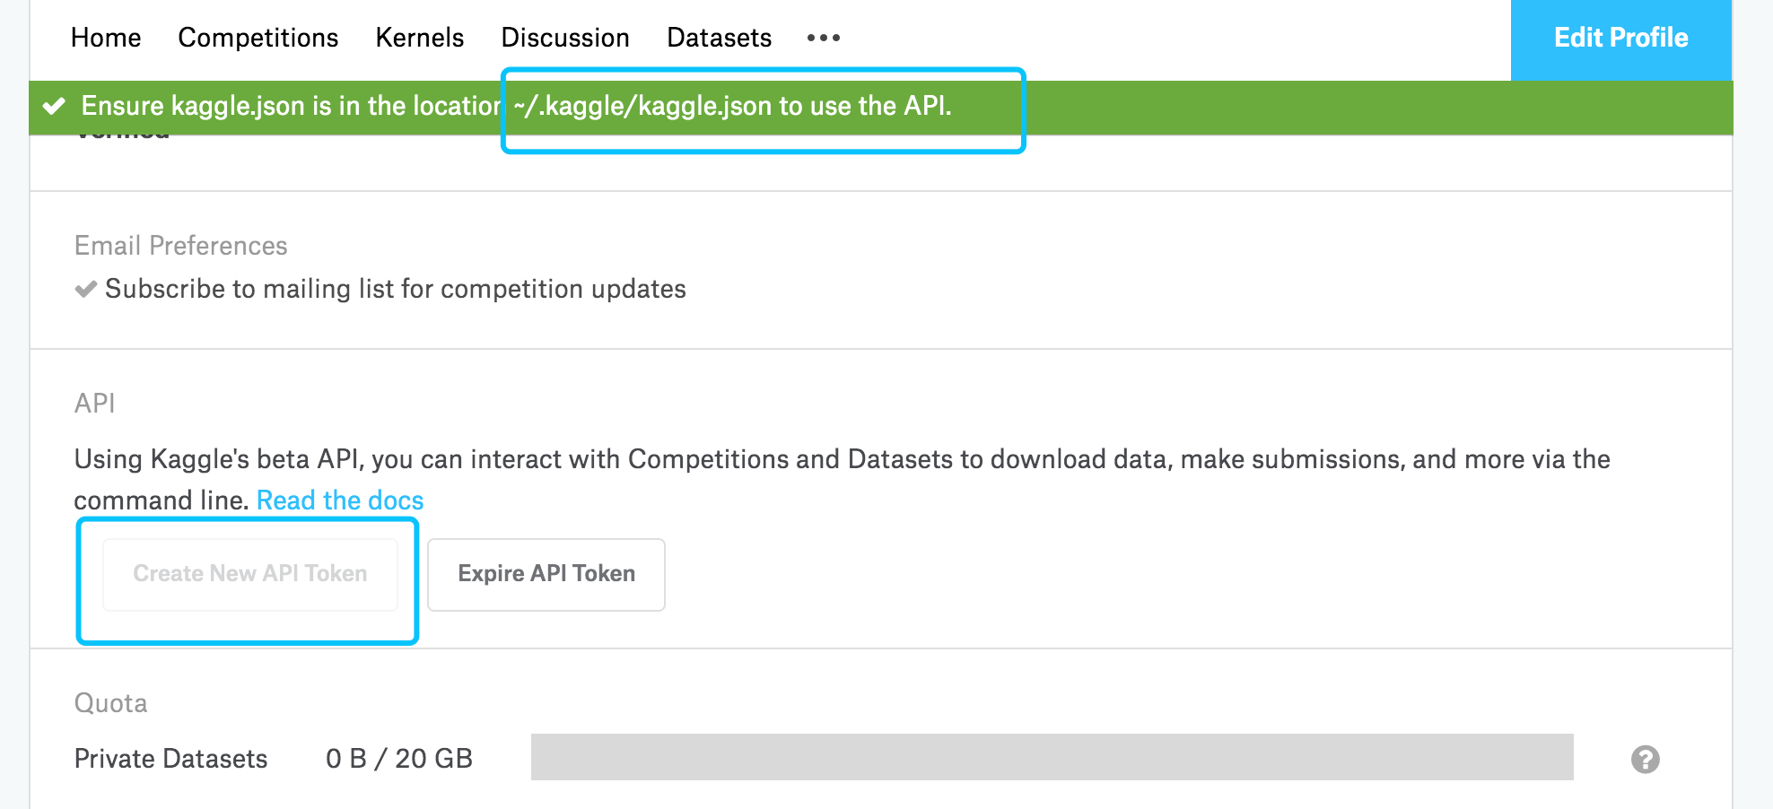
Task: Expand the three-dot more menu
Action: point(824,38)
